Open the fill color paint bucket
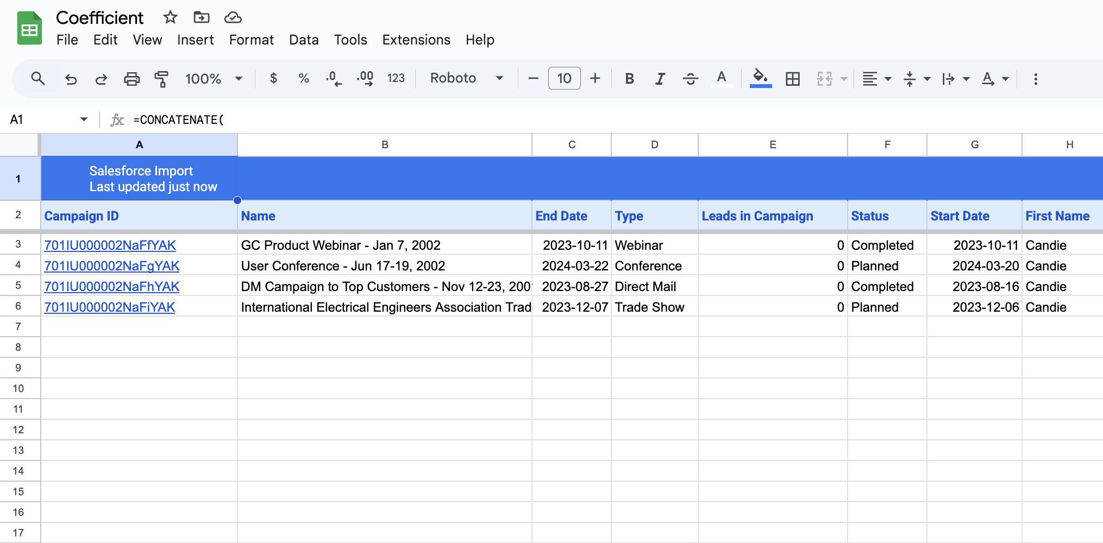This screenshot has width=1103, height=543. [760, 78]
